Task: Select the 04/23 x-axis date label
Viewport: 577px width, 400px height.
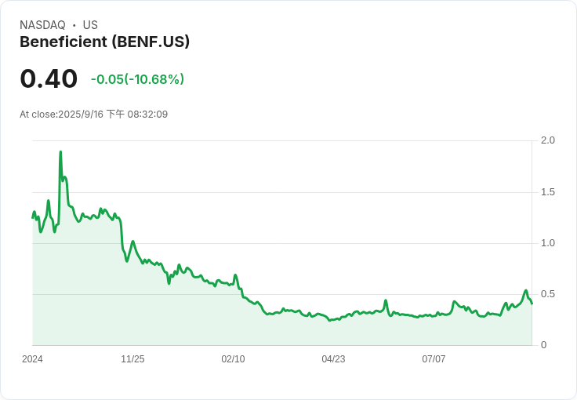Action: (333, 359)
